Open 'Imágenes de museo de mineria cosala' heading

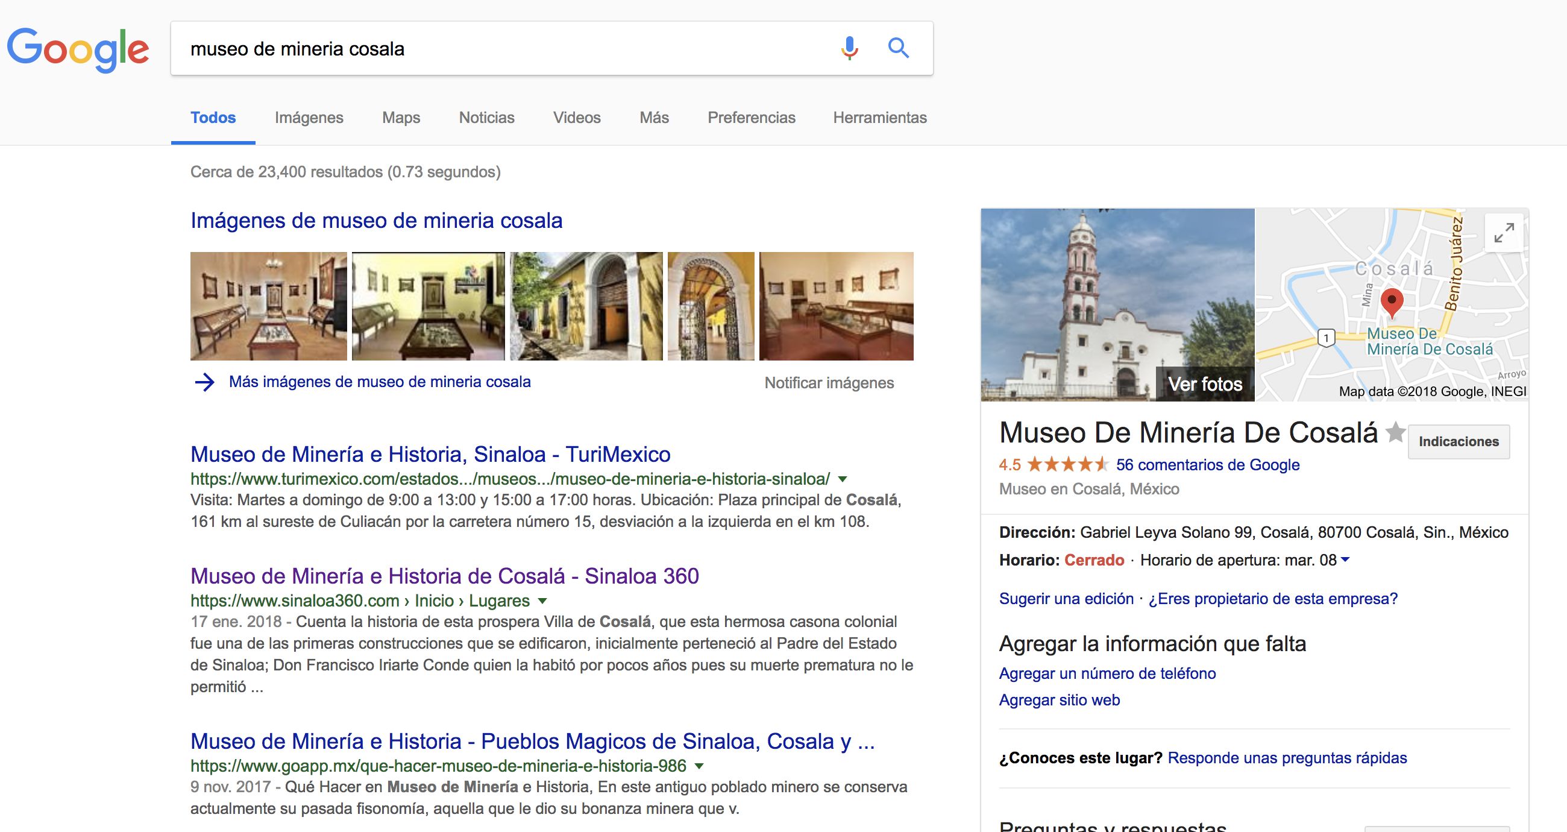[x=376, y=220]
